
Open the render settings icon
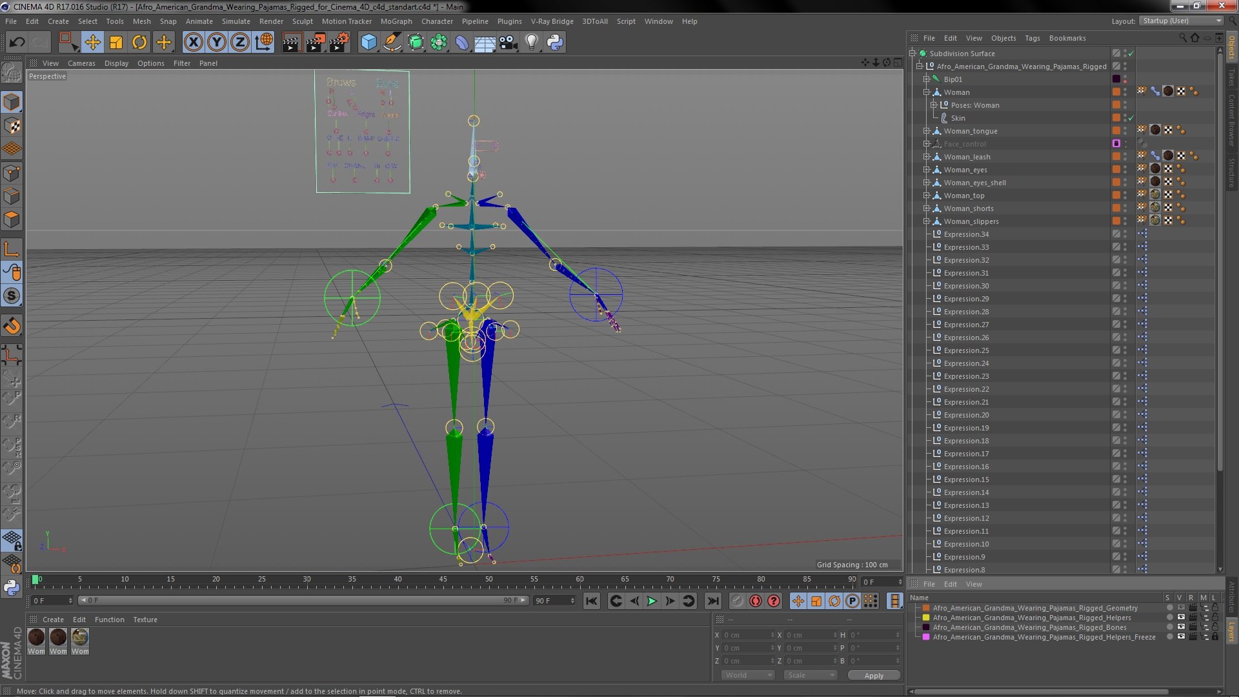339,43
